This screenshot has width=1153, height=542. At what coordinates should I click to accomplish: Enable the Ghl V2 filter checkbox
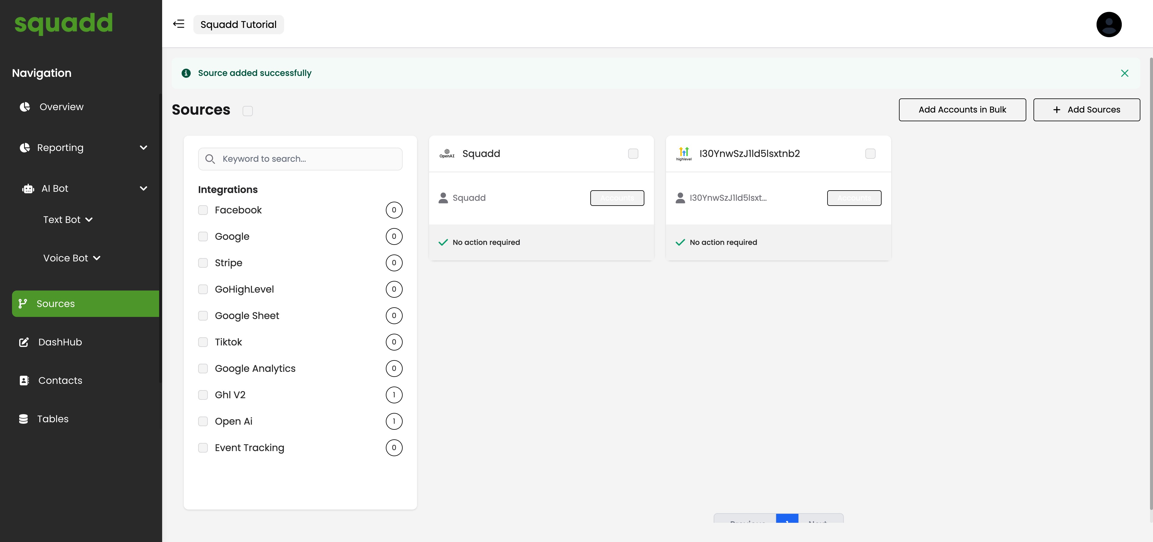point(203,395)
